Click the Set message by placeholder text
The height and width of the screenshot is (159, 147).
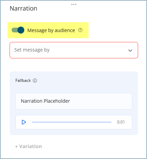click(32, 50)
